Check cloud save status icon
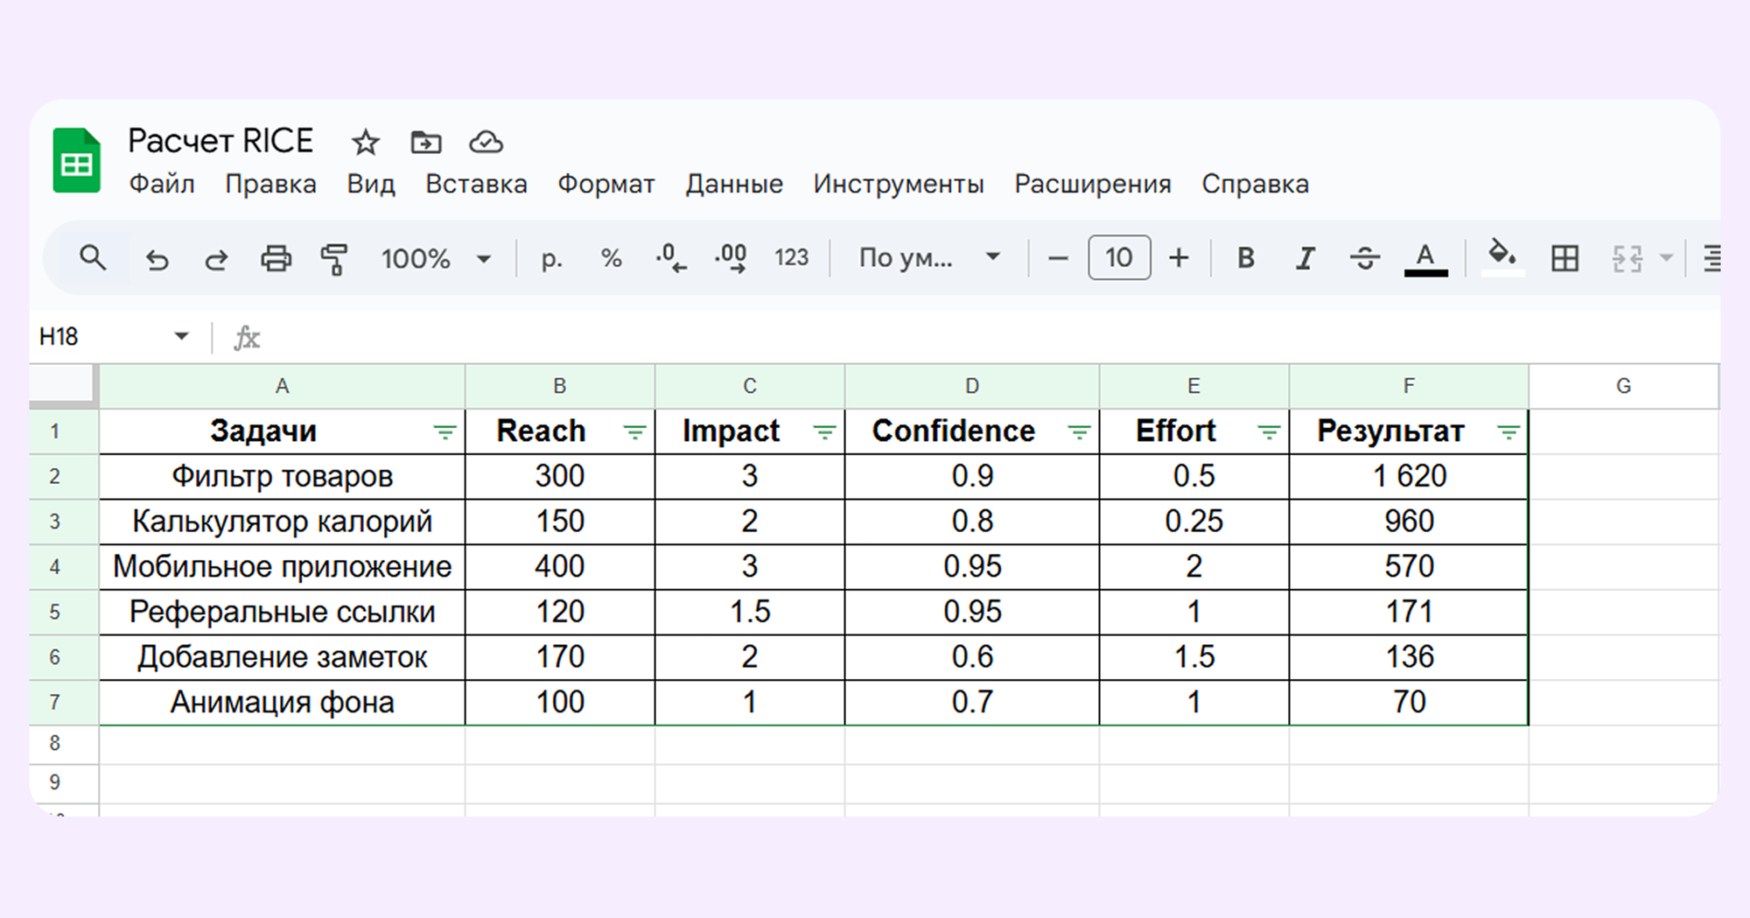Viewport: 1750px width, 918px height. point(486,142)
